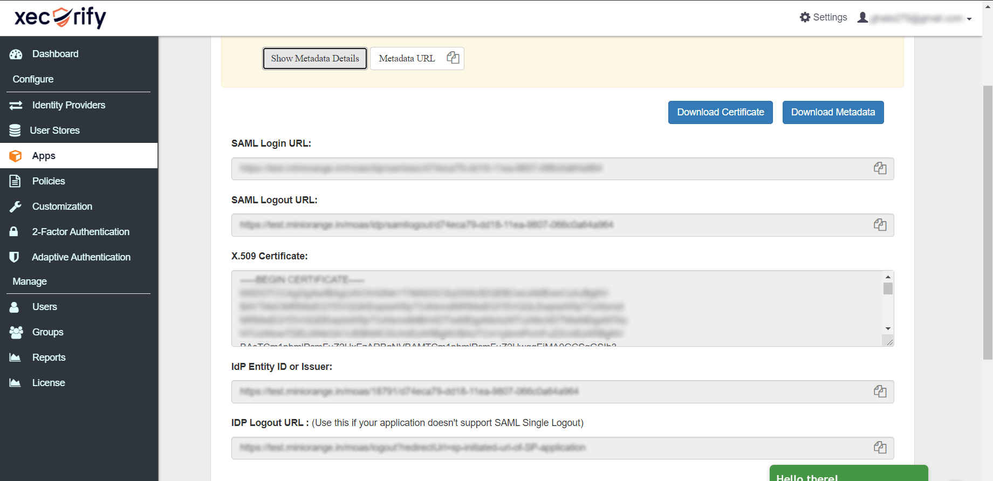Download the certificate file
The height and width of the screenshot is (481, 993).
[x=721, y=112]
